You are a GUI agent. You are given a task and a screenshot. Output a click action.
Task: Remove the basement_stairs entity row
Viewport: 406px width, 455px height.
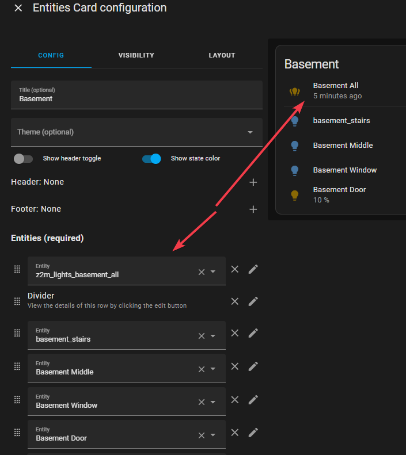tap(235, 333)
